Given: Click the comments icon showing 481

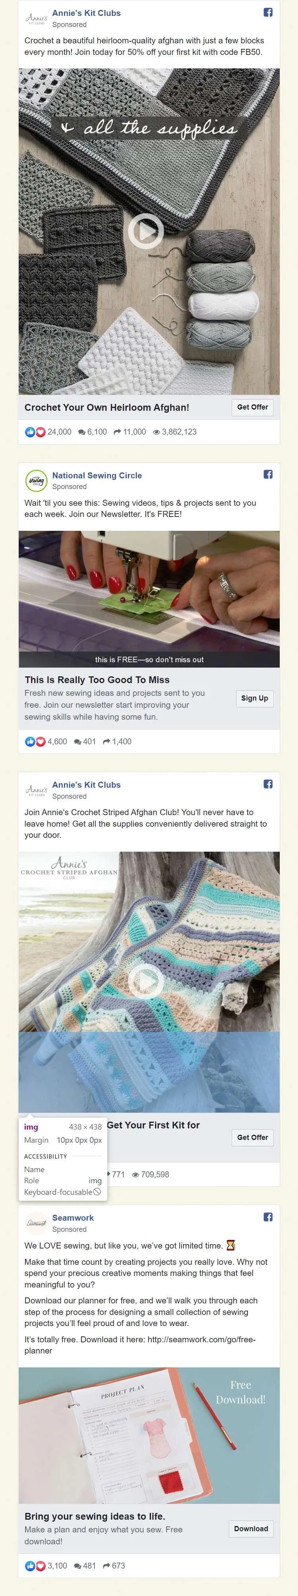Looking at the screenshot, I should 77,1566.
